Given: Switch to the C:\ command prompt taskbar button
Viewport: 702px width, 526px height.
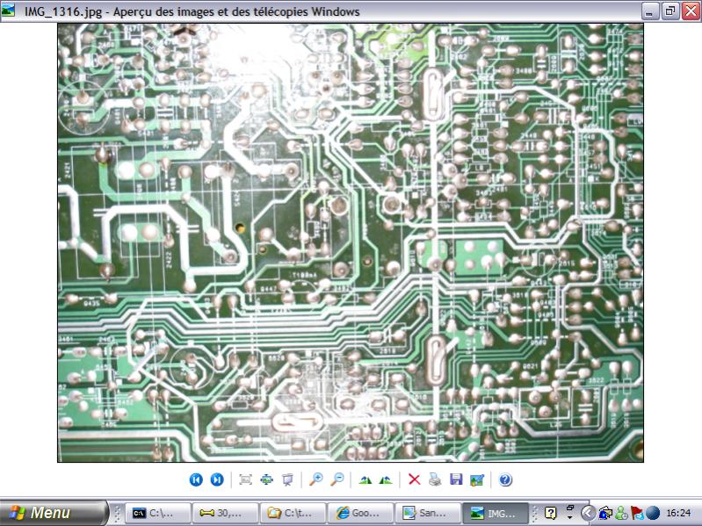Looking at the screenshot, I should [158, 513].
